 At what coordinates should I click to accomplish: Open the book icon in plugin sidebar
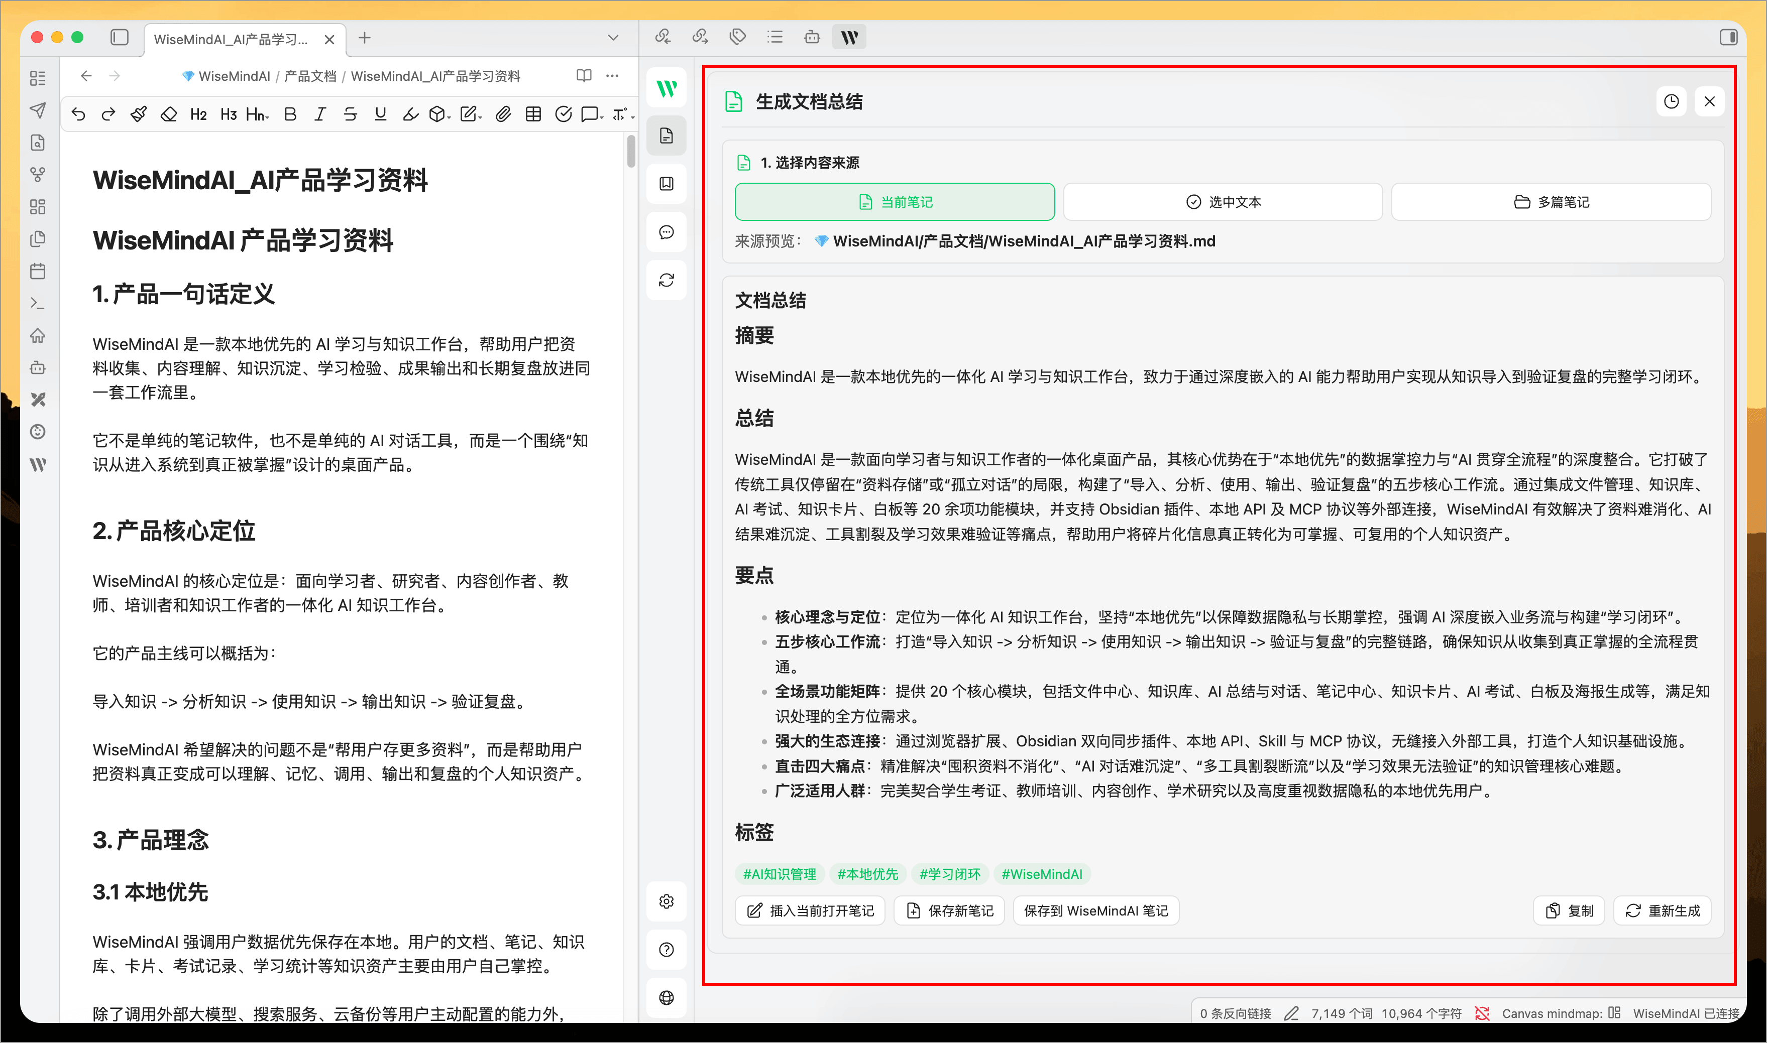pyautogui.click(x=667, y=183)
